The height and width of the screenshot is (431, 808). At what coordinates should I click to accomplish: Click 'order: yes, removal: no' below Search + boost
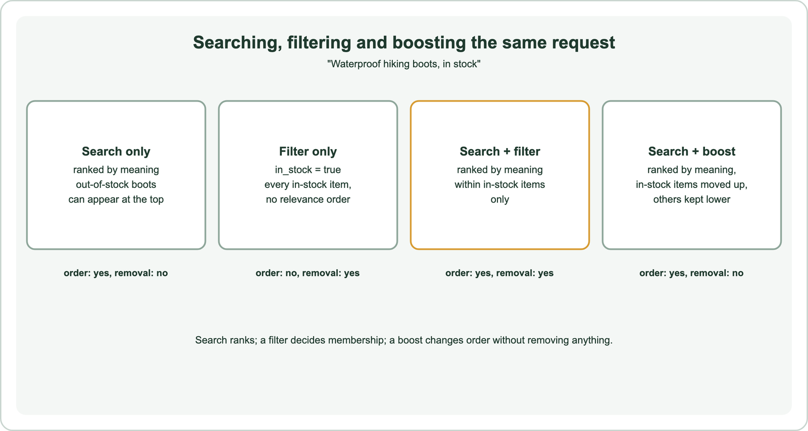pos(691,273)
